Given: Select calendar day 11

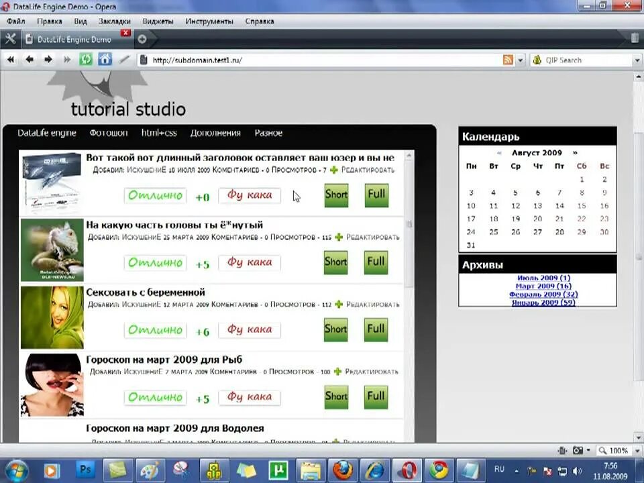Looking at the screenshot, I should [494, 206].
